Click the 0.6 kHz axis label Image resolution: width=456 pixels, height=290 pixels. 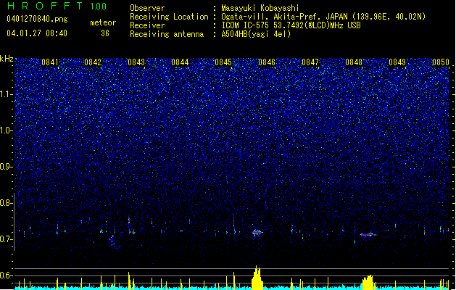(6, 275)
